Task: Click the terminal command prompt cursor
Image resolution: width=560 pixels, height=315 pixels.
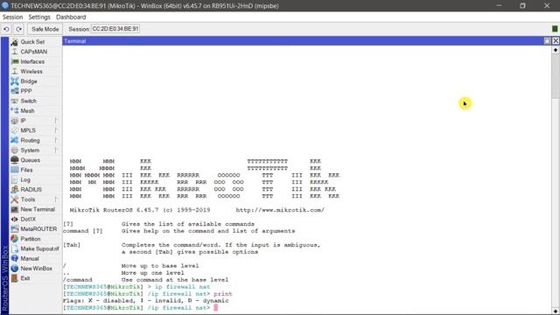Action: click(x=216, y=307)
